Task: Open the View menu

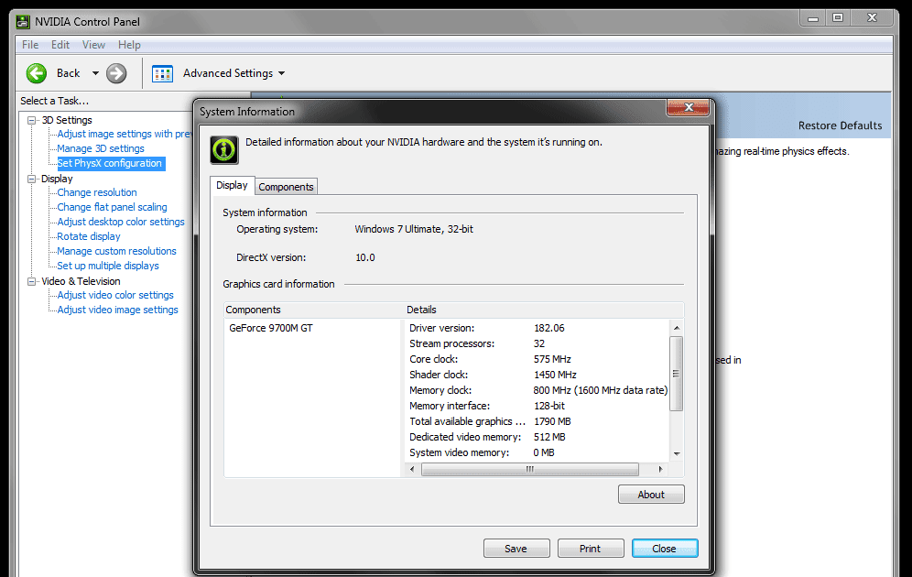Action: coord(93,45)
